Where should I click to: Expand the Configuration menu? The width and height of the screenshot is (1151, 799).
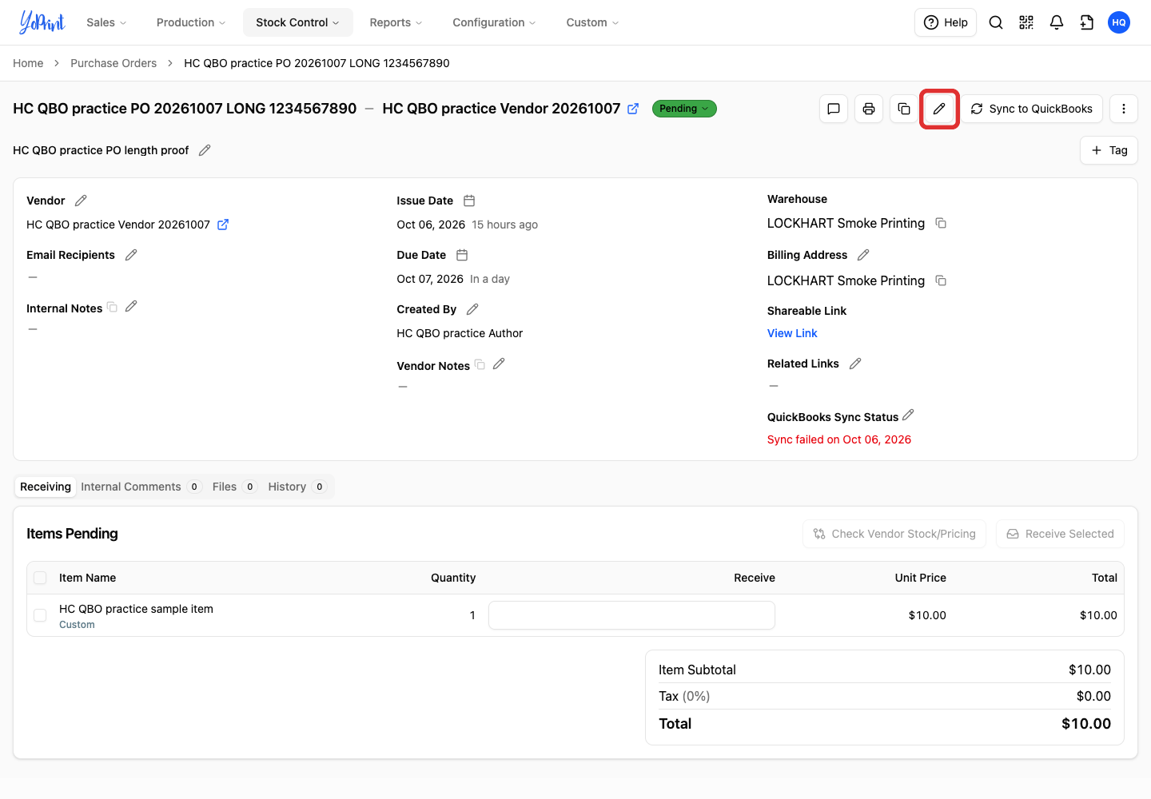coord(494,22)
